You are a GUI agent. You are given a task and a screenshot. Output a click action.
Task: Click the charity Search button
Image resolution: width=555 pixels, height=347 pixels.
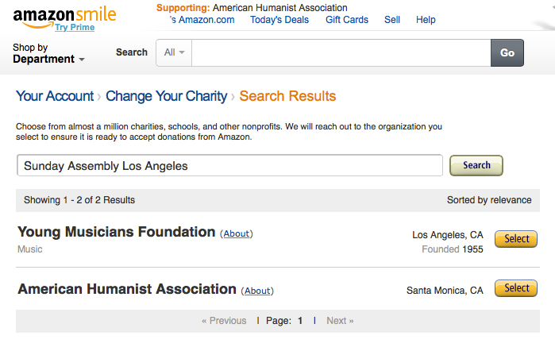[476, 165]
